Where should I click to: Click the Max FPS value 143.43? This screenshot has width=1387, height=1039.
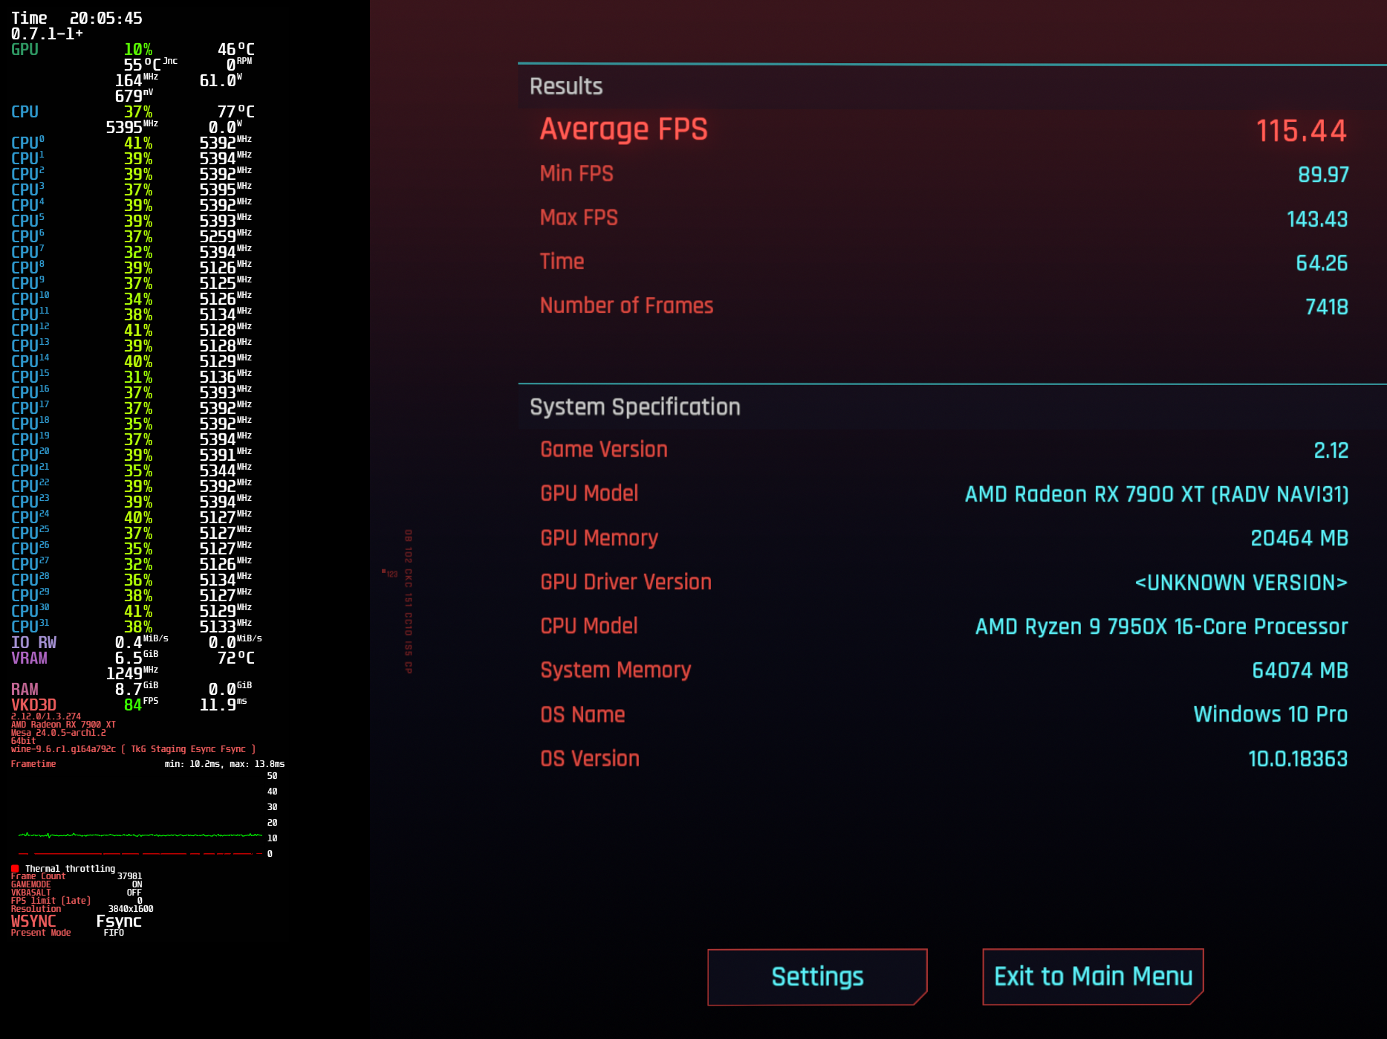tap(1316, 219)
